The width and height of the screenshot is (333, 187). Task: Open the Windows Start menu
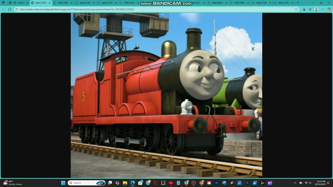[63, 183]
